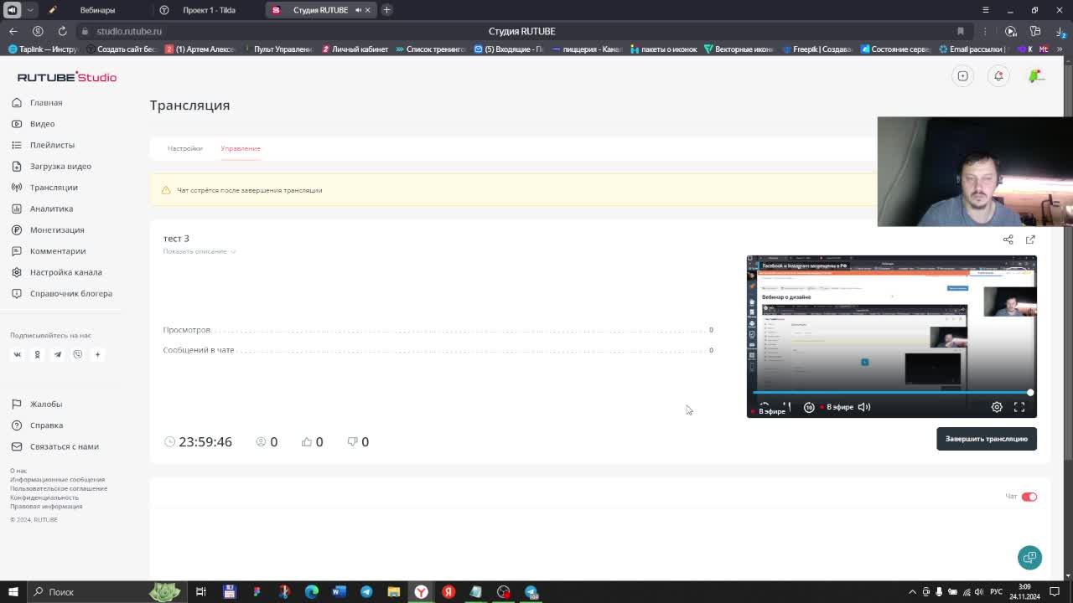Open Microsoft Word from the taskbar
The width and height of the screenshot is (1073, 603).
click(x=339, y=592)
